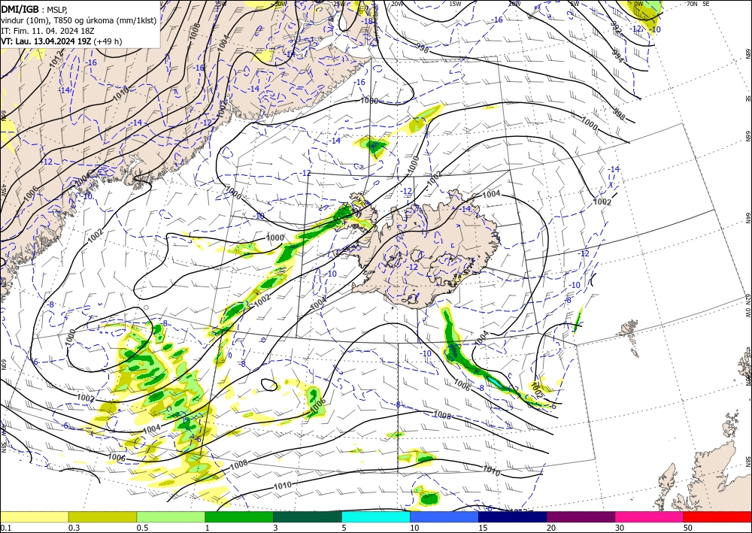This screenshot has height=533, width=752.
Task: Click the navy 15–20 legend swatch
Action: (513, 516)
